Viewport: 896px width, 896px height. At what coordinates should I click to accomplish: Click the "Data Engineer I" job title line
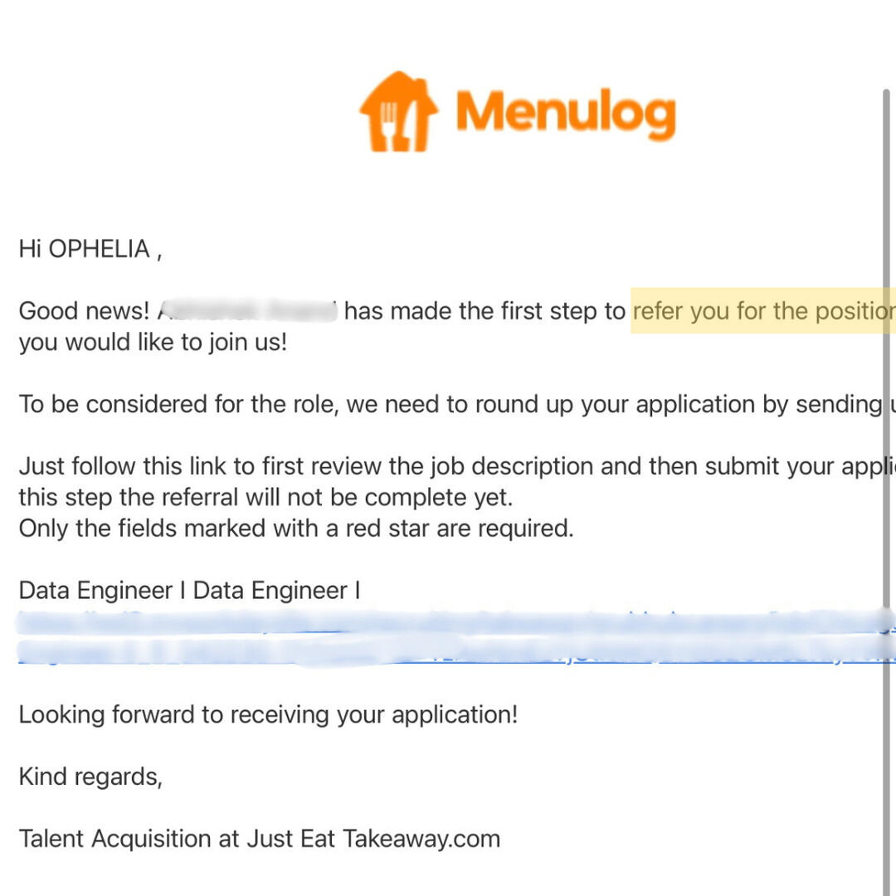tap(189, 591)
